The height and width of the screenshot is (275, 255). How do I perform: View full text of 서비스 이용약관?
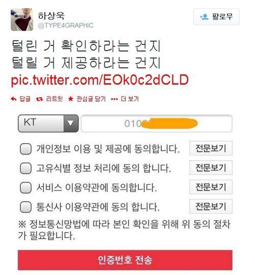(211, 187)
